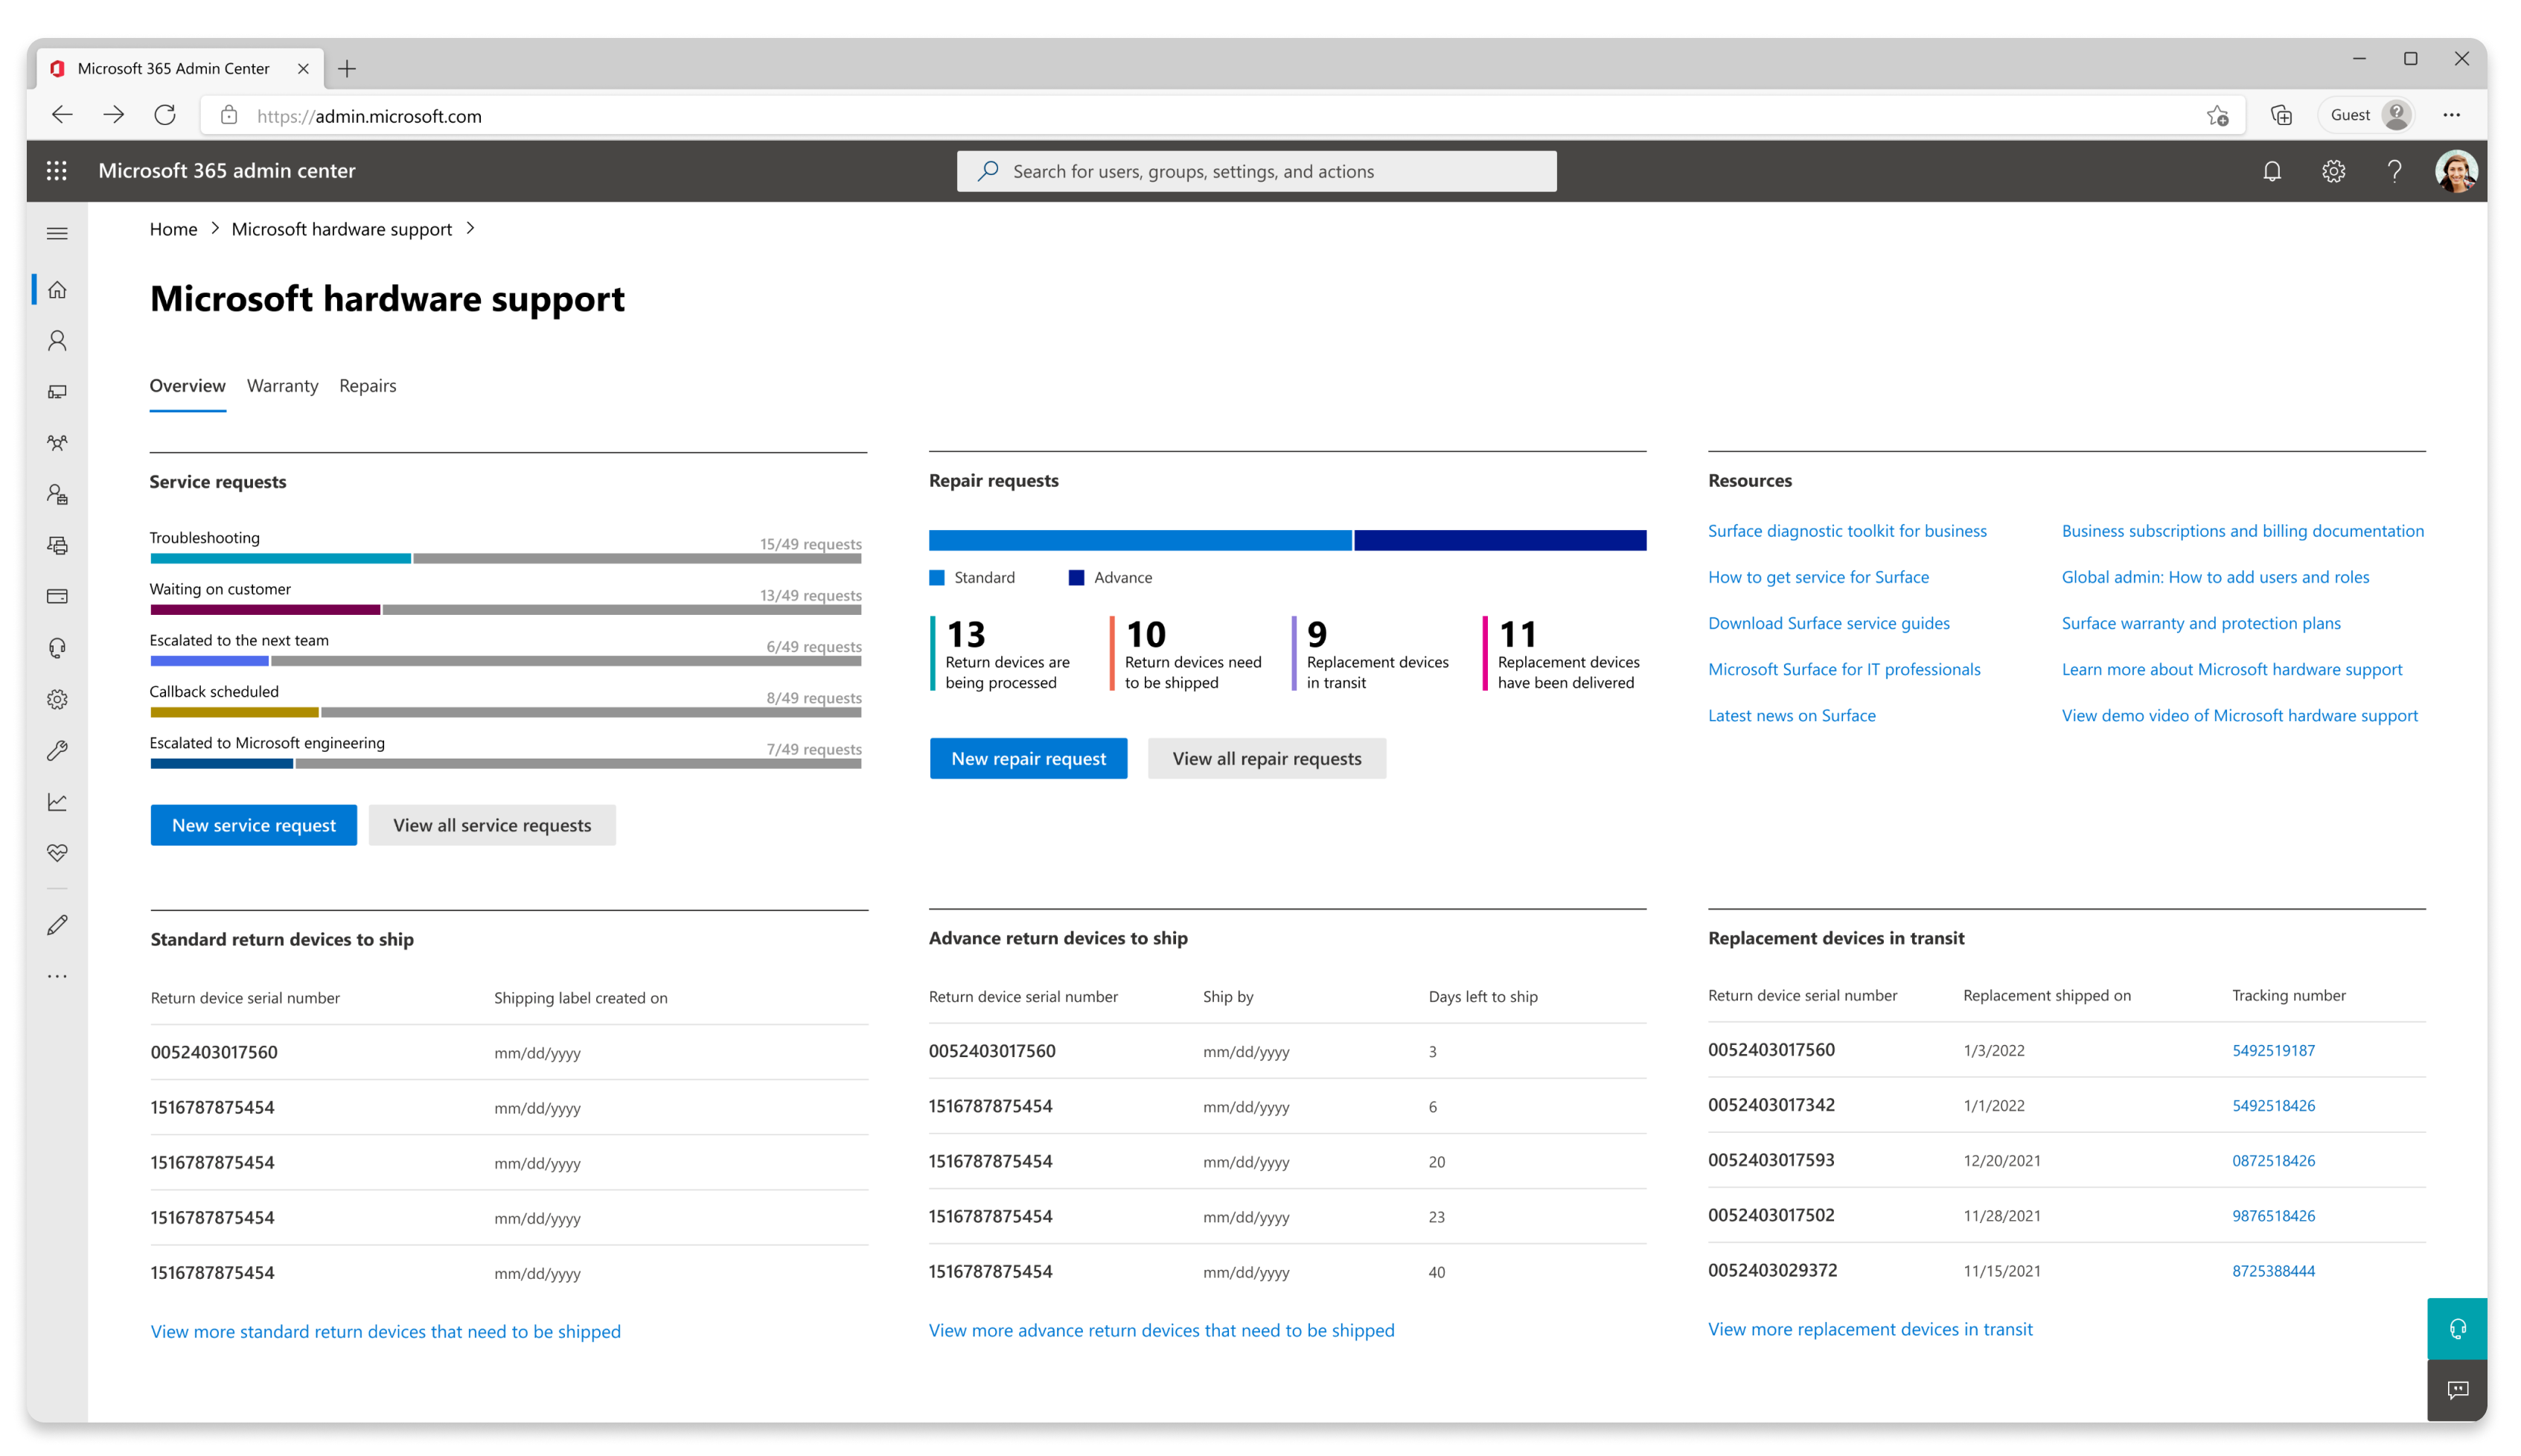Open Users icon in left sidebar
Image resolution: width=2521 pixels, height=1456 pixels.
tap(57, 341)
